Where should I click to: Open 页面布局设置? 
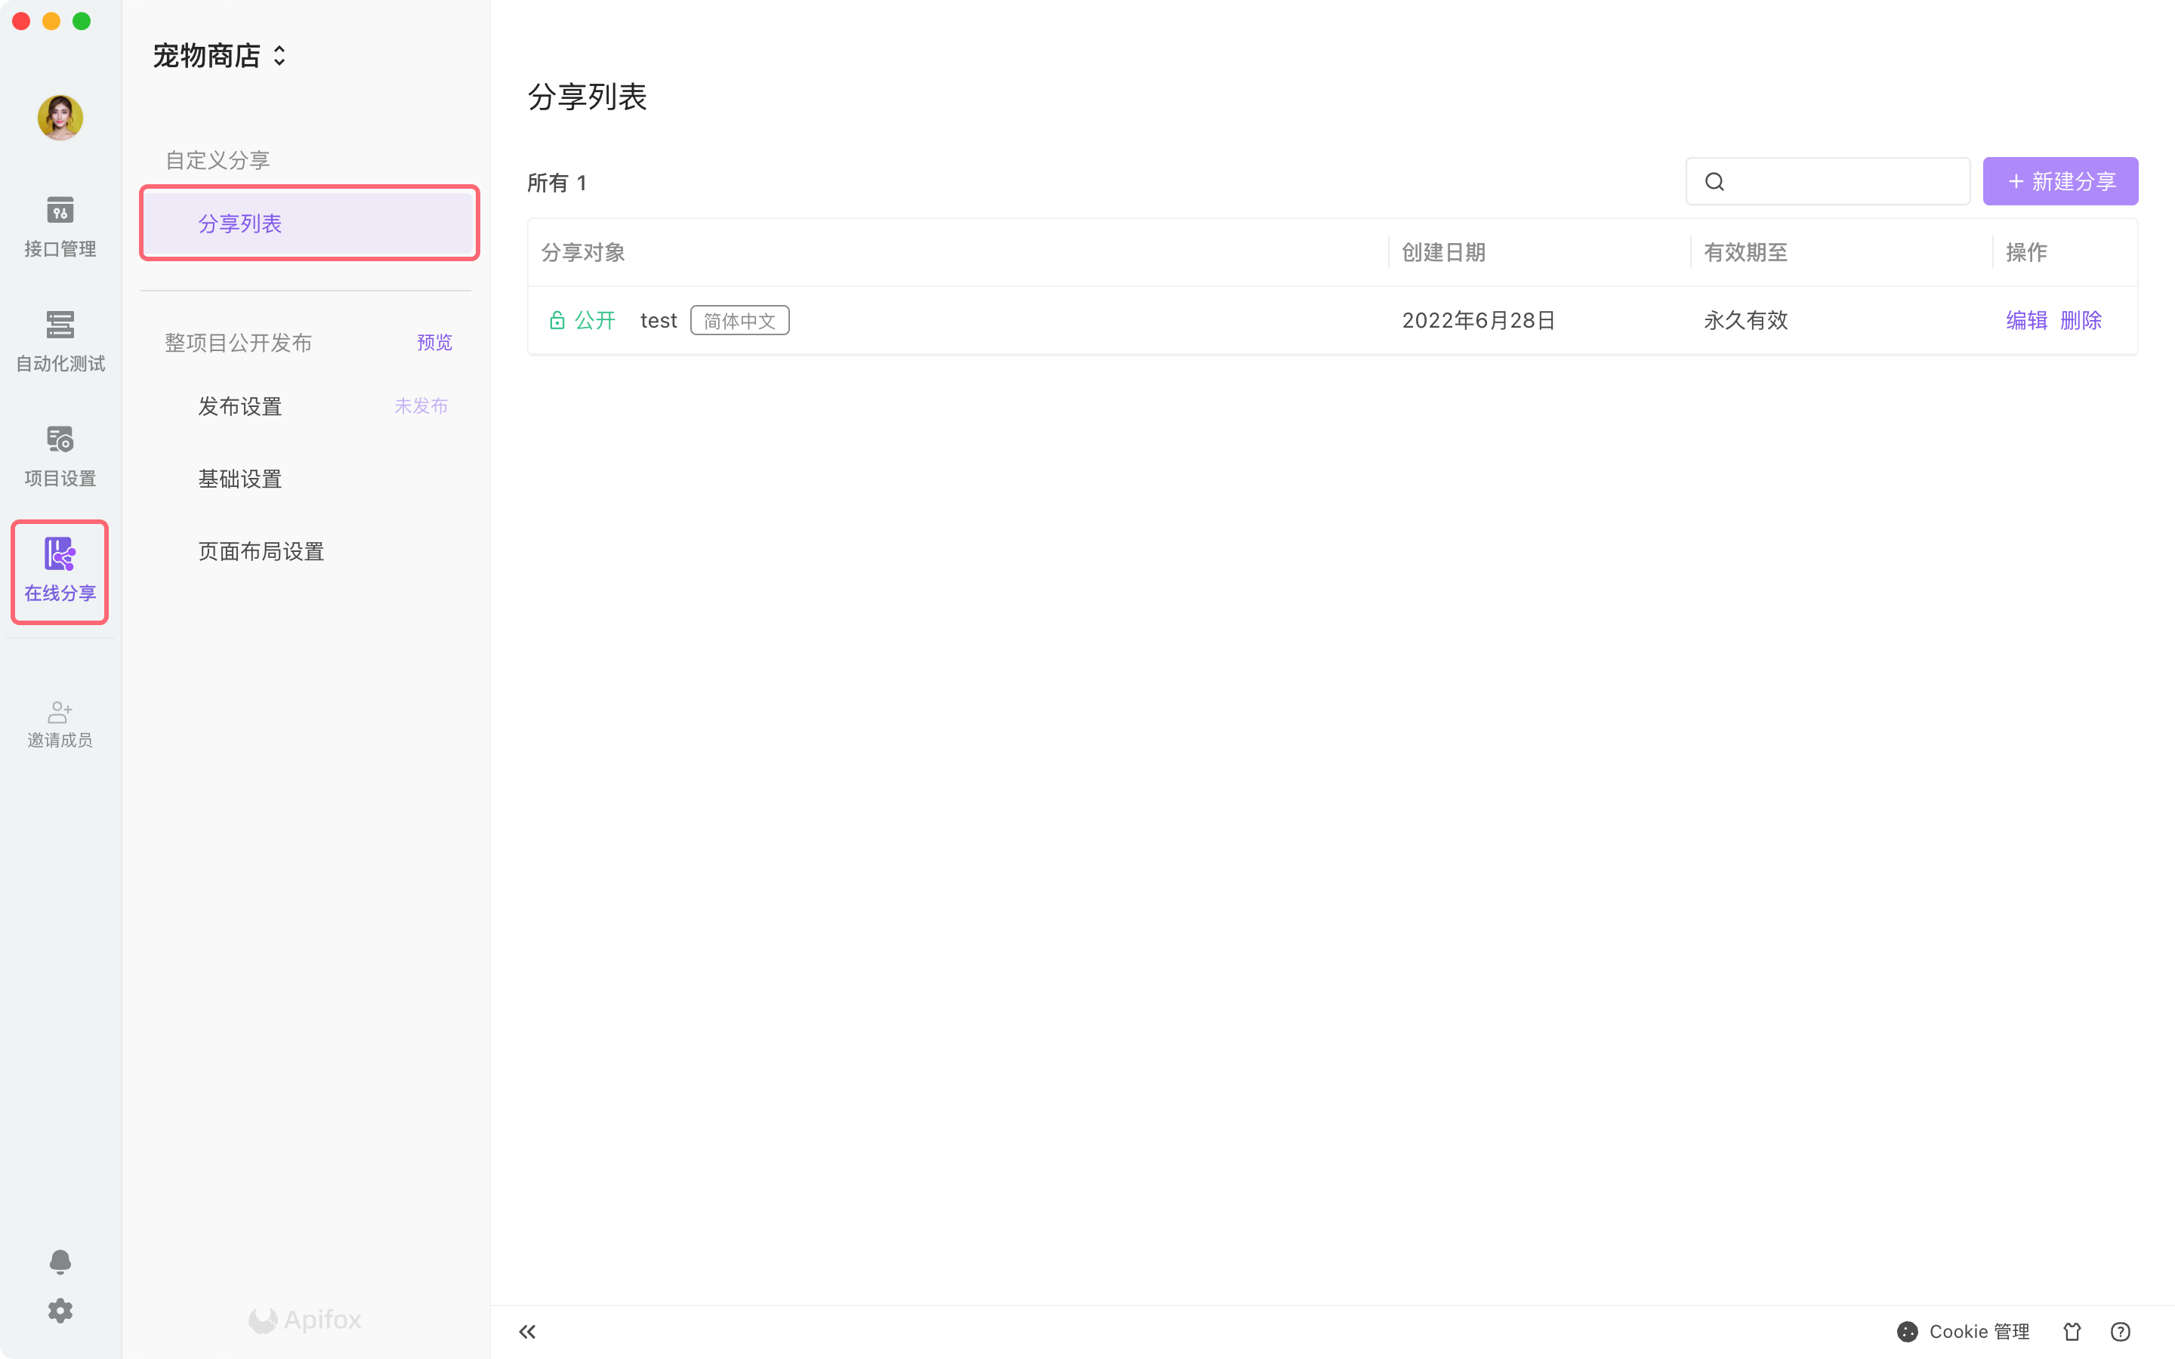click(261, 551)
